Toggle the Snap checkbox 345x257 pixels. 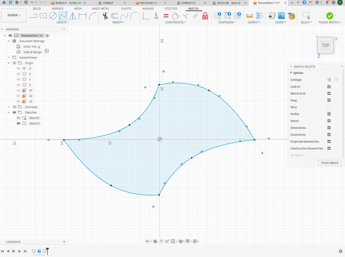coord(329,100)
